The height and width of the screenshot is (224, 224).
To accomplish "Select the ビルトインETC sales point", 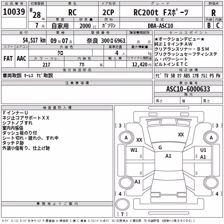I will click(x=171, y=64).
